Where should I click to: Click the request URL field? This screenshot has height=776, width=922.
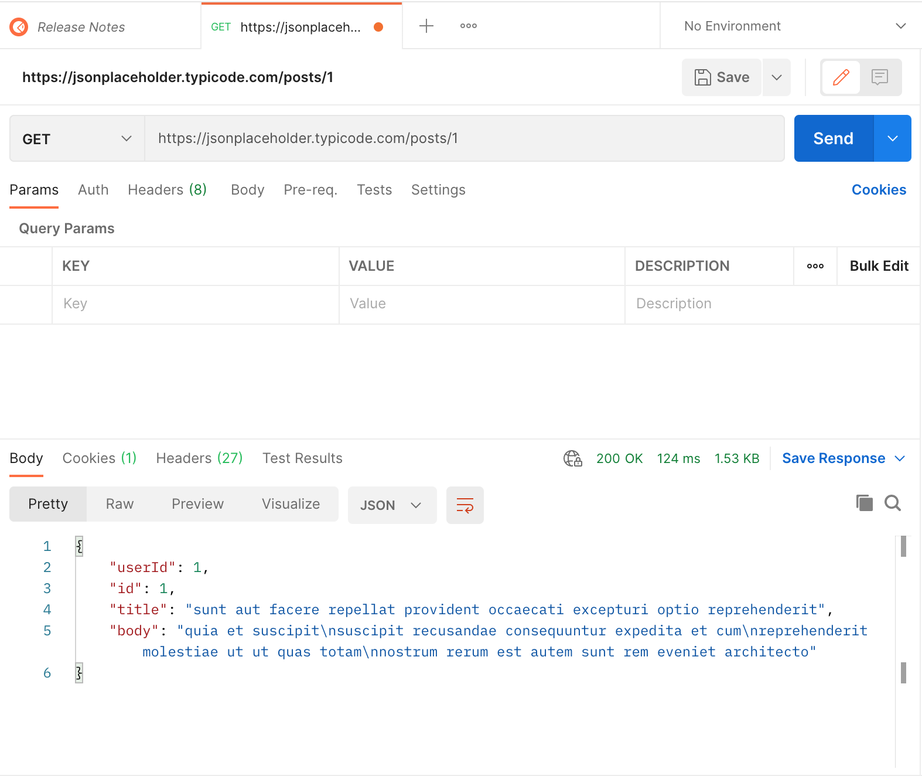tap(465, 138)
